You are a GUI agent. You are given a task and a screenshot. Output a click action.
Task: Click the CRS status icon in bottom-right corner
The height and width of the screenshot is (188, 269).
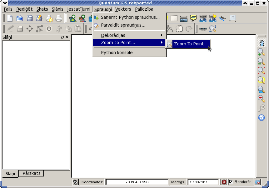(x=258, y=182)
